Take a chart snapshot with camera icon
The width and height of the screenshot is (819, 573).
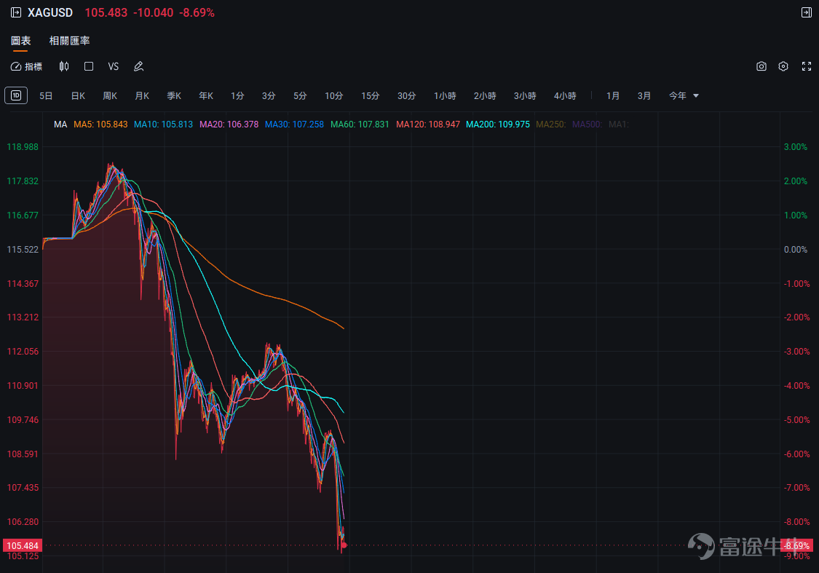tap(761, 66)
